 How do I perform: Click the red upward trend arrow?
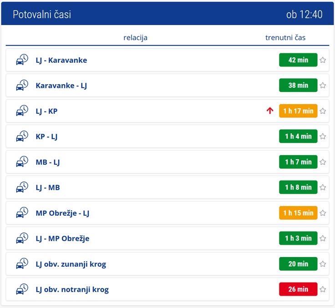point(270,111)
